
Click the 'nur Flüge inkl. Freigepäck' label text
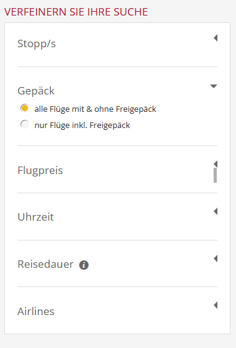click(82, 126)
